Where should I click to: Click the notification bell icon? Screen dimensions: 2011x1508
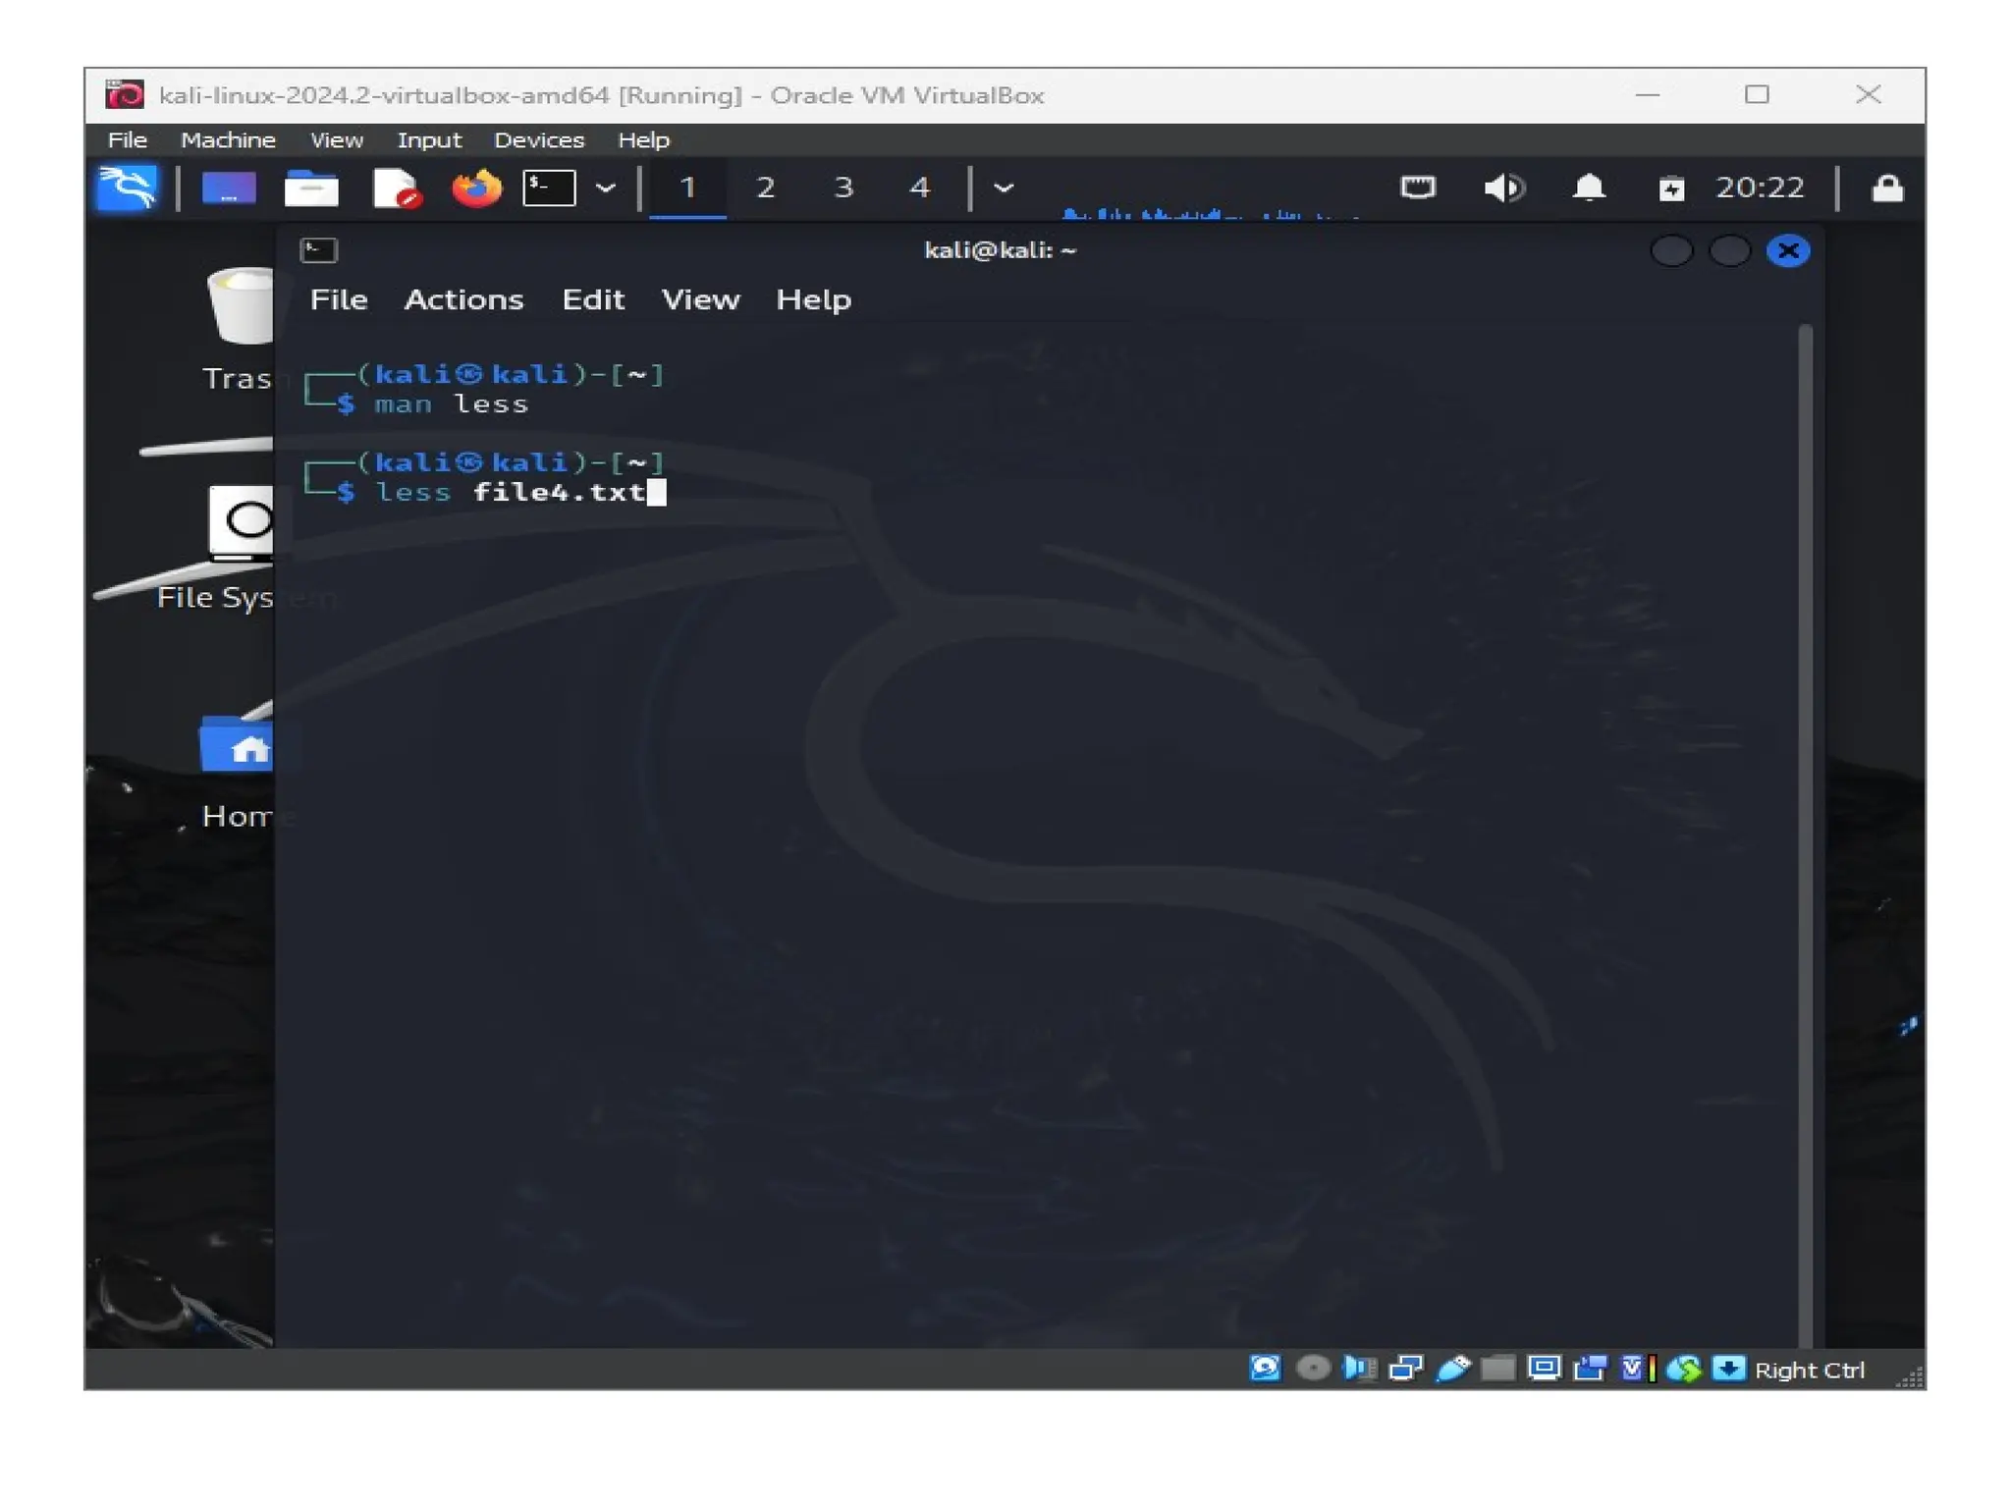click(x=1589, y=188)
